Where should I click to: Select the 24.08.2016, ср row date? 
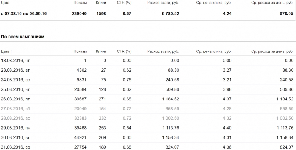(16, 80)
